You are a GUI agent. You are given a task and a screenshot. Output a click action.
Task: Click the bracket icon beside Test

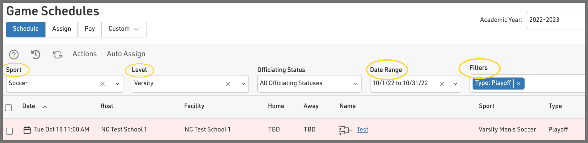coord(345,130)
